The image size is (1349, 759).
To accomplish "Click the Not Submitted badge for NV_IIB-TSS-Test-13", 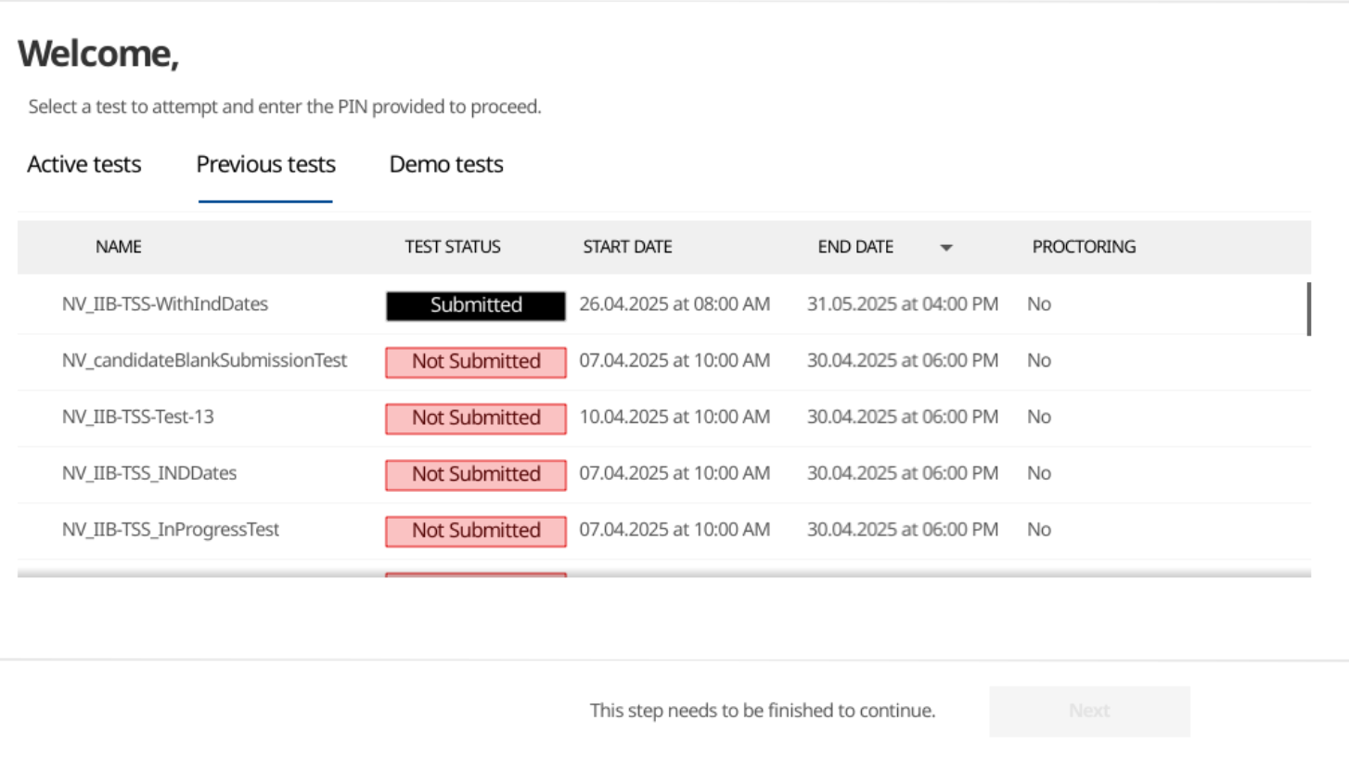I will tap(475, 418).
